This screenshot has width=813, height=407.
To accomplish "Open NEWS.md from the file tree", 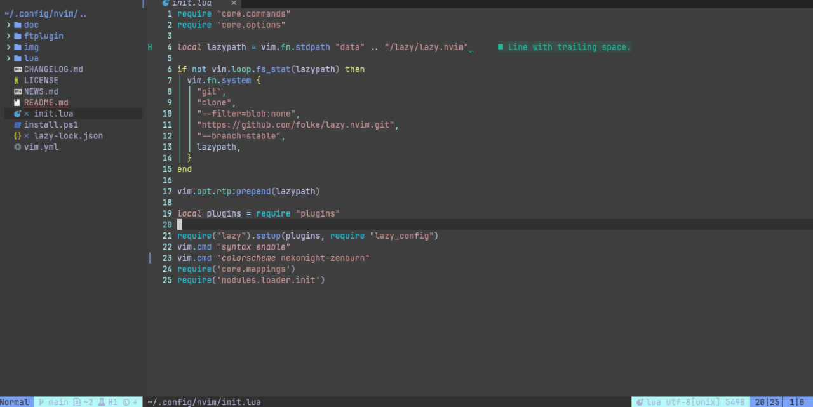I will coord(41,91).
